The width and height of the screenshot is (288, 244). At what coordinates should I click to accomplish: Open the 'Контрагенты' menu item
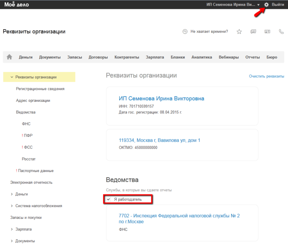click(x=127, y=57)
